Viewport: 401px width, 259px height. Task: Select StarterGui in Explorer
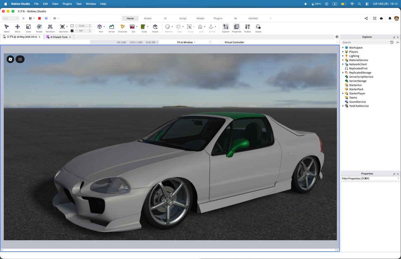pos(356,85)
